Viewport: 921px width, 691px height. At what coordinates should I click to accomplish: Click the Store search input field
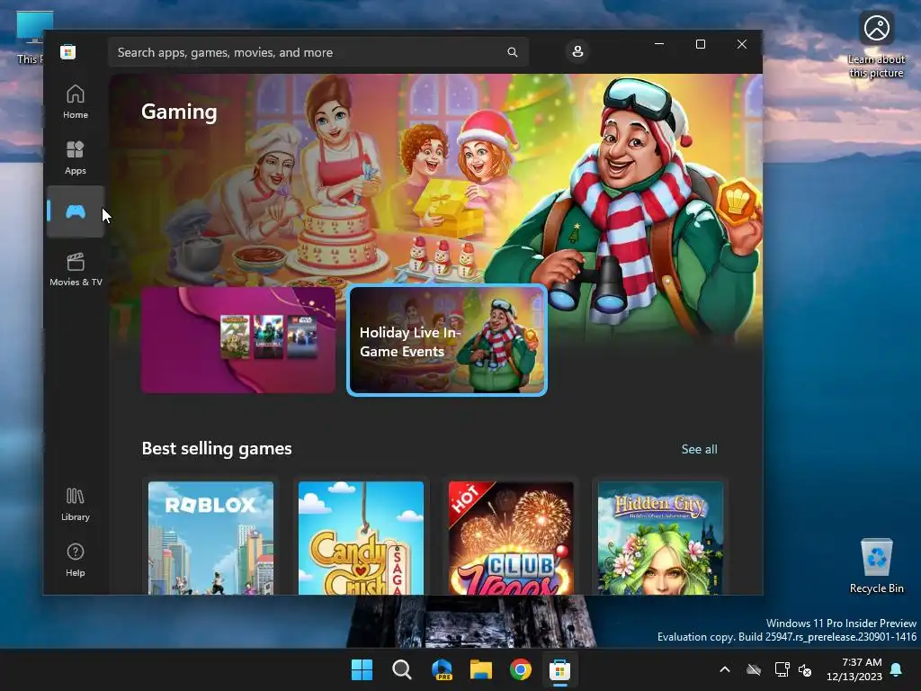pyautogui.click(x=318, y=52)
